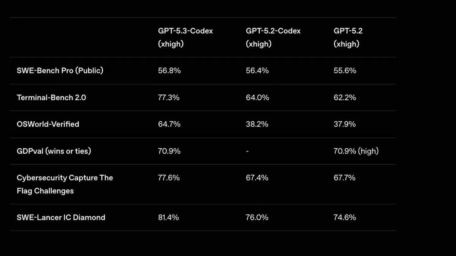Viewport: 456px width, 256px height.
Task: Select the OSWorld-Verified row label
Action: (x=48, y=124)
